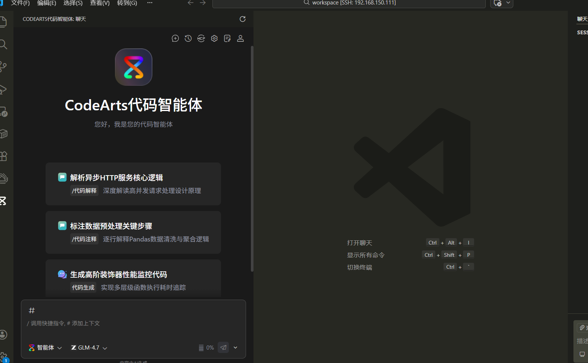Go back with the left arrow
The width and height of the screenshot is (588, 363).
[x=190, y=3]
